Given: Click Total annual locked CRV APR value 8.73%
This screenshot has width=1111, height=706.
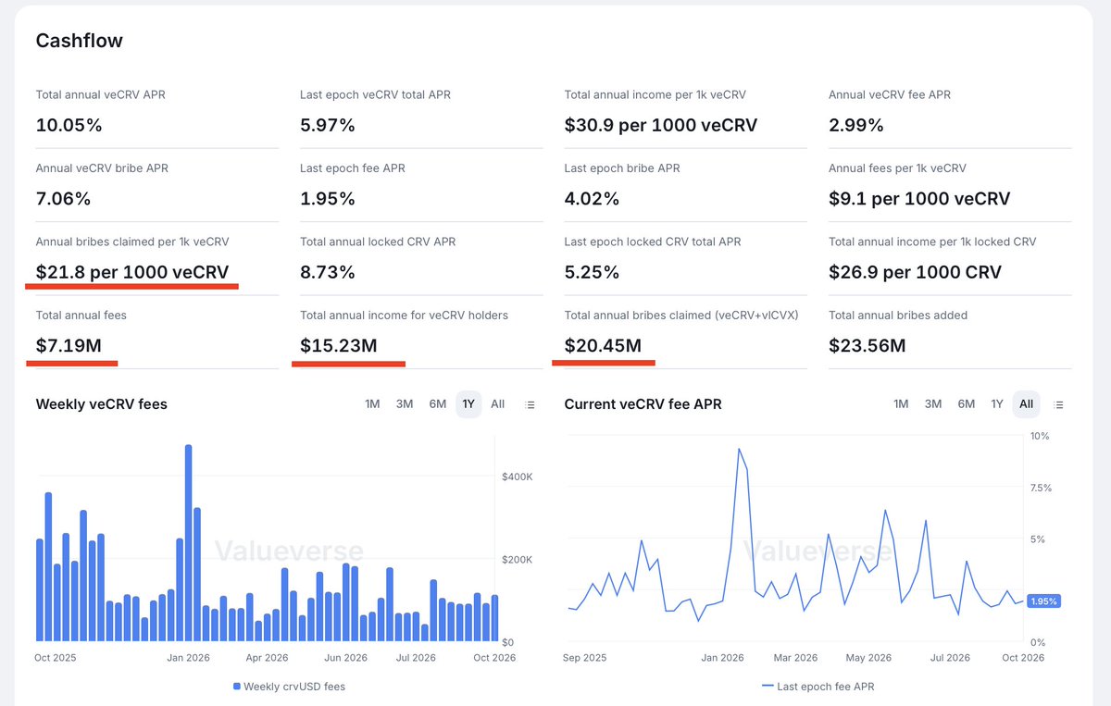Looking at the screenshot, I should point(328,272).
